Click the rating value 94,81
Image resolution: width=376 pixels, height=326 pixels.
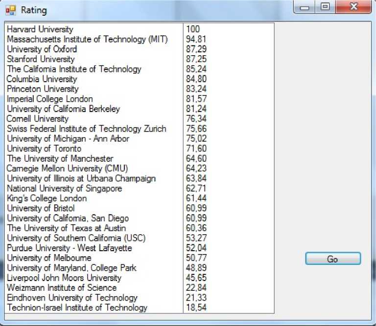pyautogui.click(x=196, y=39)
